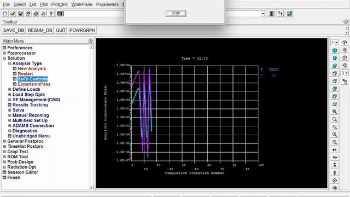Expand the General Postproc node
Screen dimensions: 350x197
(4, 141)
